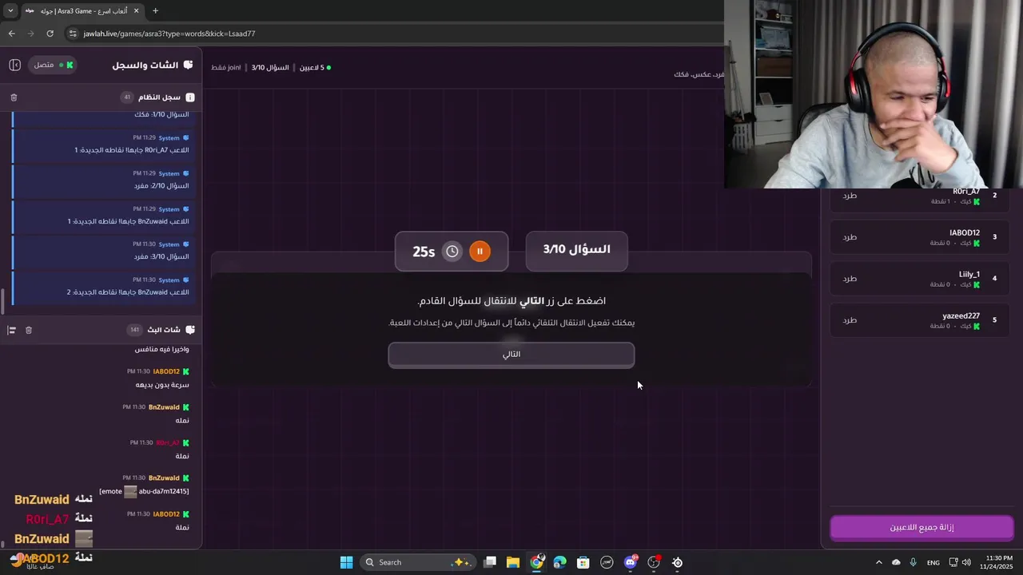Click the clock icon beside 25s
The image size is (1023, 575).
pyautogui.click(x=452, y=251)
